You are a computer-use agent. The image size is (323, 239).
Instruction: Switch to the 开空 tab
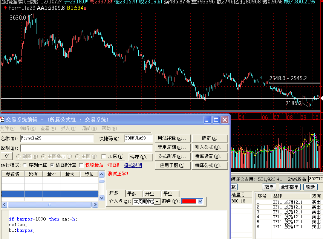(x=150, y=193)
